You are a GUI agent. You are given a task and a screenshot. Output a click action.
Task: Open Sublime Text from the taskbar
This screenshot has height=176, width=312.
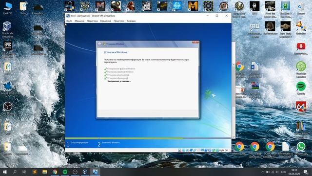(x=35, y=172)
